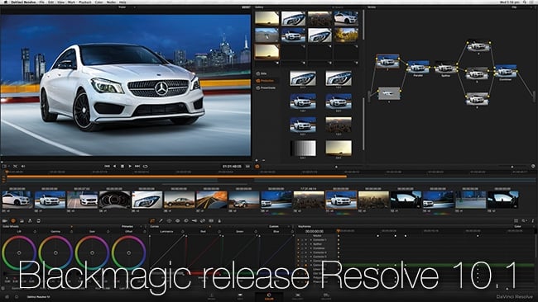Select the Qualifier eyedropper palette icon
Screen dimensions: 538x302
(x=161, y=221)
